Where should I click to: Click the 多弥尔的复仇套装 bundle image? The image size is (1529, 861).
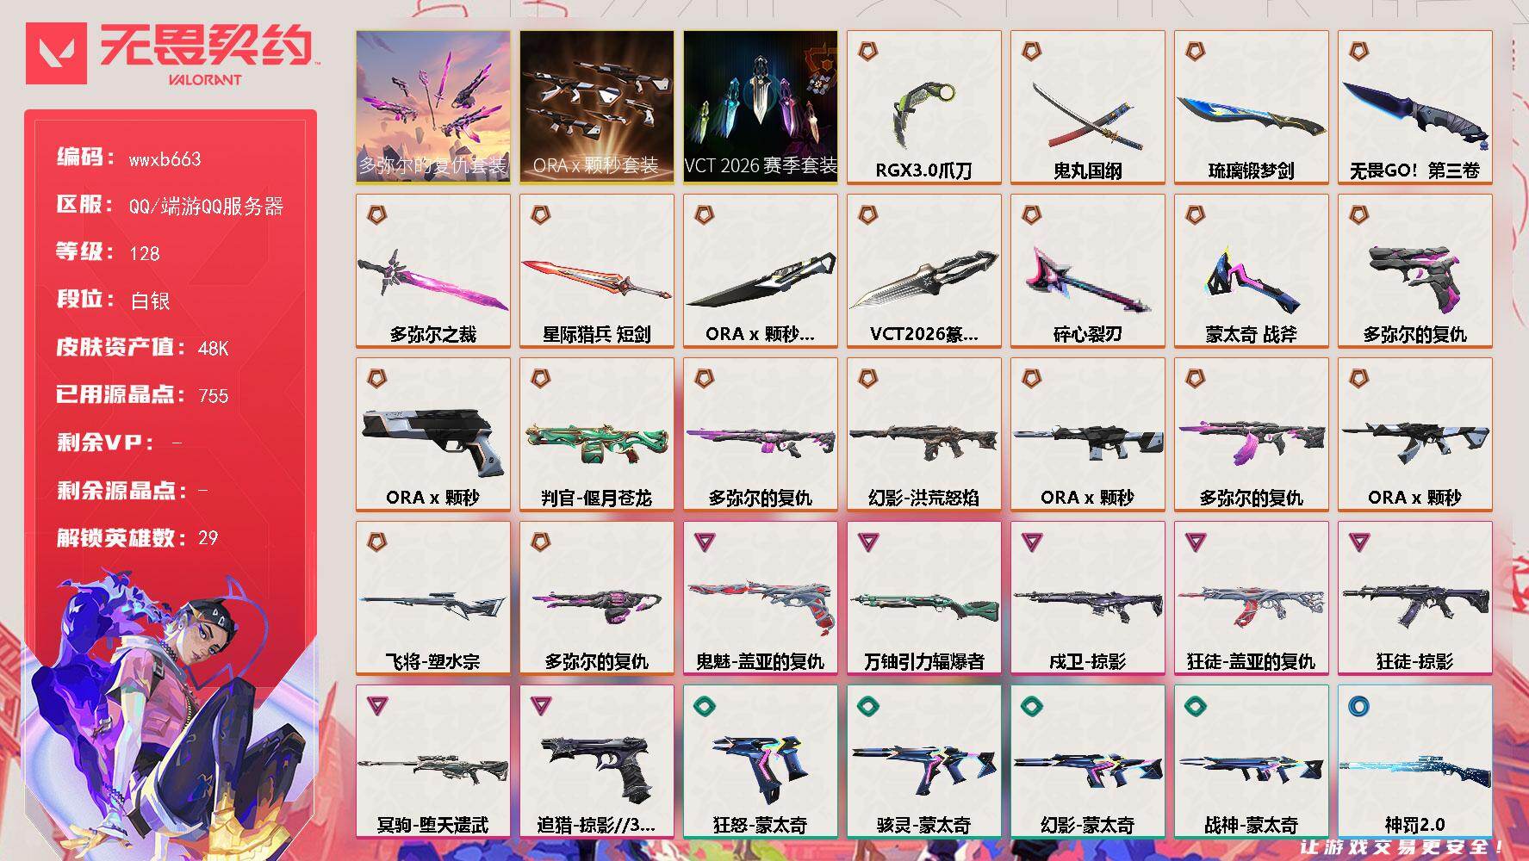[432, 107]
